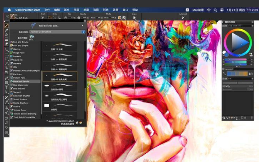259x162 pixels.
Task: Select the Palette Knives and Sponges category
Action: (25, 71)
